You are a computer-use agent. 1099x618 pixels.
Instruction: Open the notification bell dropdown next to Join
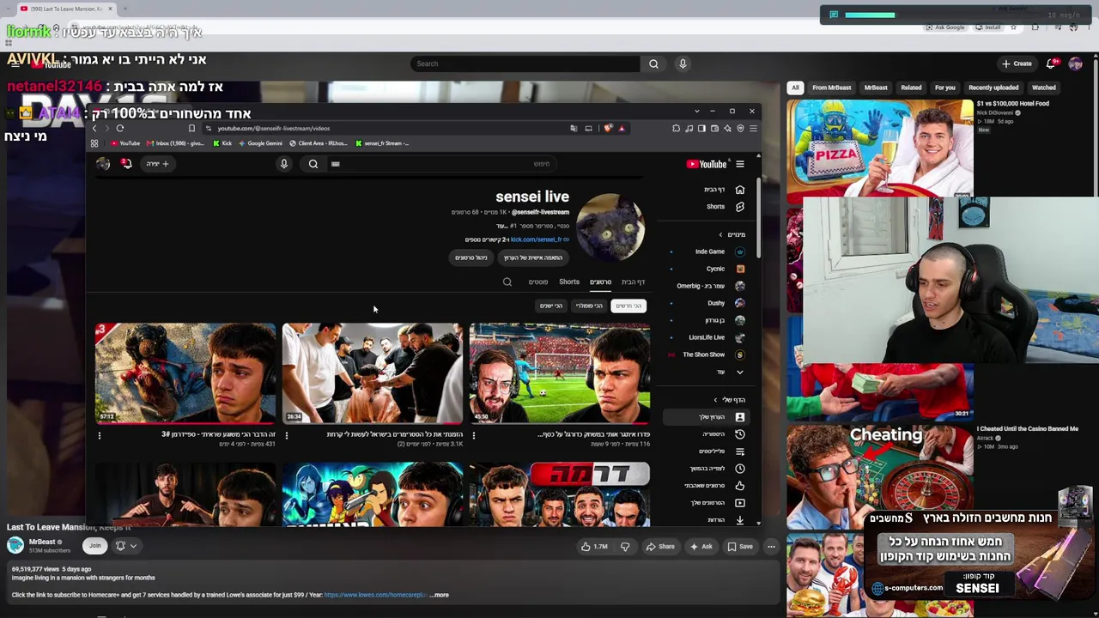125,546
